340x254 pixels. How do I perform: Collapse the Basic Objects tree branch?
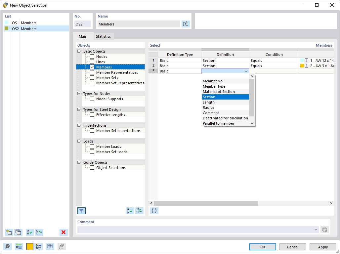tap(79, 51)
